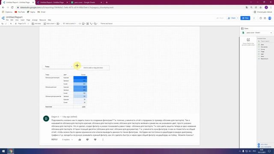
Task: Open the comment three-dot menu
Action: pyautogui.click(x=103, y=140)
